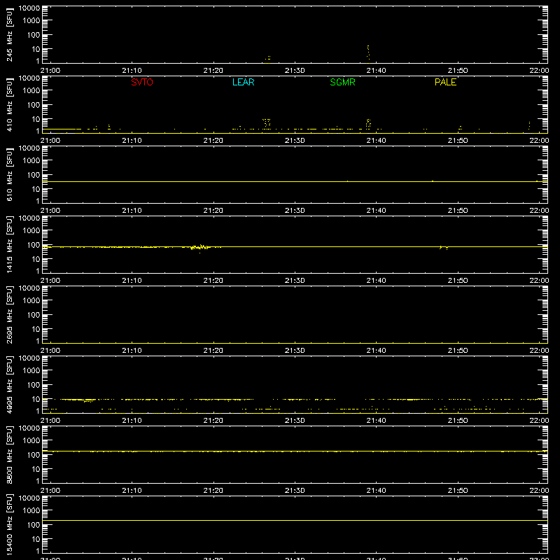Select the 4995 MHz [SFU] axis label
Image resolution: width=560 pixels, height=560 pixels.
point(9,385)
